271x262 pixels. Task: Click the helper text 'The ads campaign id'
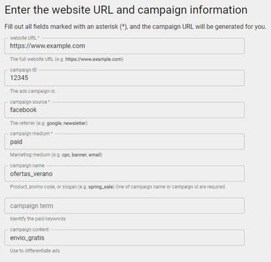pyautogui.click(x=33, y=91)
